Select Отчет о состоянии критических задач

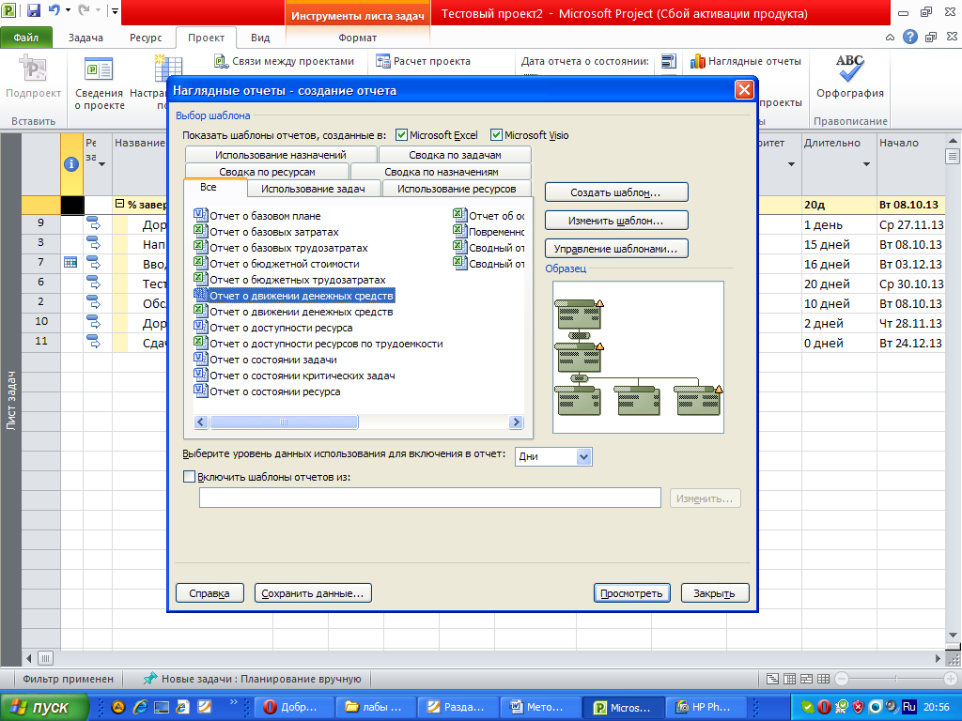(x=294, y=376)
